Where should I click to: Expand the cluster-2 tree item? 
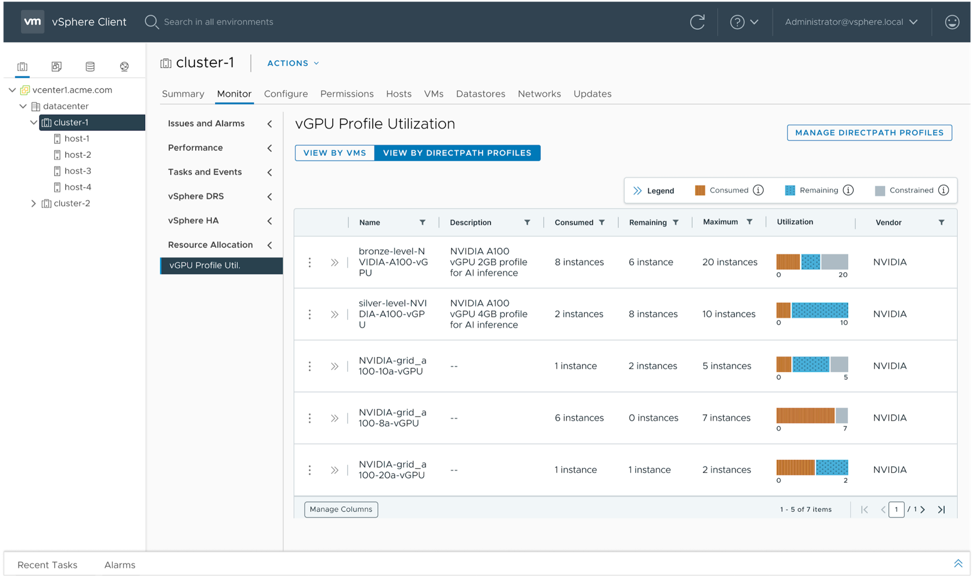click(34, 203)
